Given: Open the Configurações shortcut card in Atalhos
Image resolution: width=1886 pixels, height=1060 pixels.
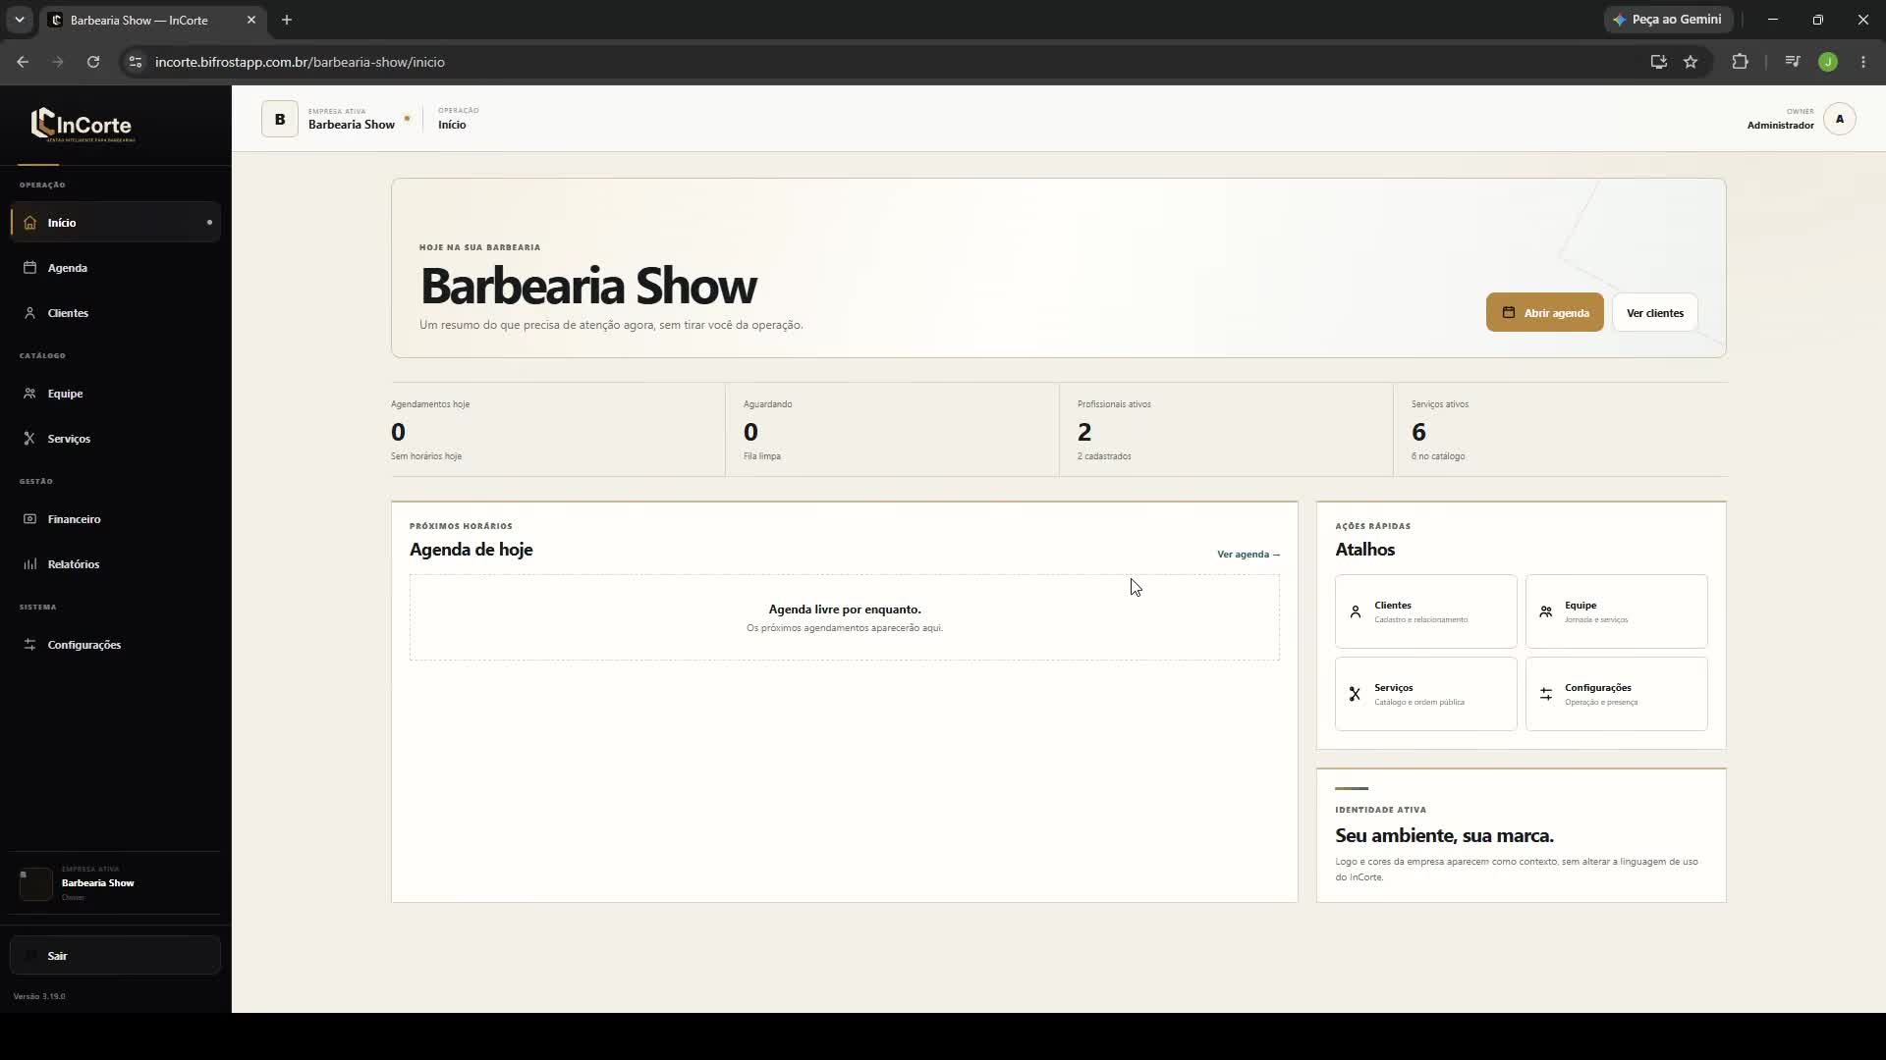Looking at the screenshot, I should 1616,694.
